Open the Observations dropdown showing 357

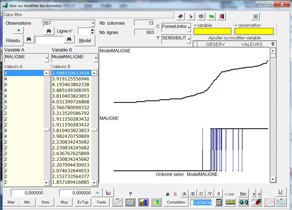coord(93,24)
